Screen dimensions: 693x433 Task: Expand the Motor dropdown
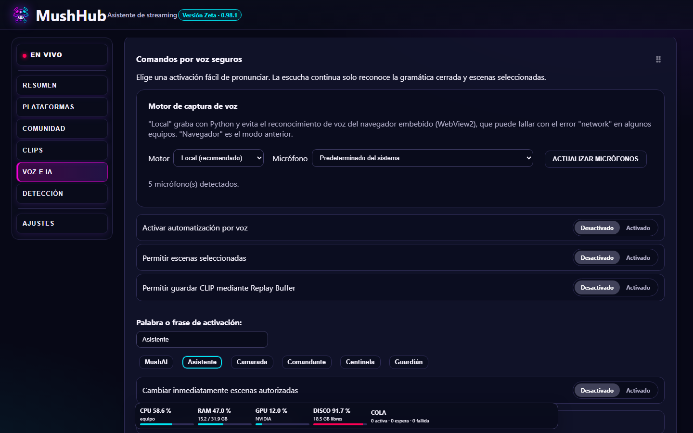coord(218,158)
